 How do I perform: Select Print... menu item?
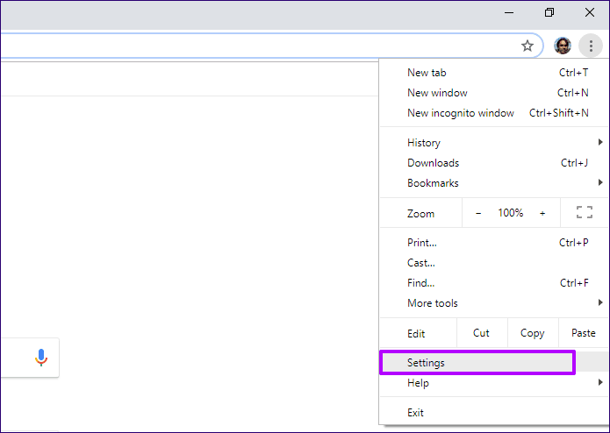[x=493, y=243]
